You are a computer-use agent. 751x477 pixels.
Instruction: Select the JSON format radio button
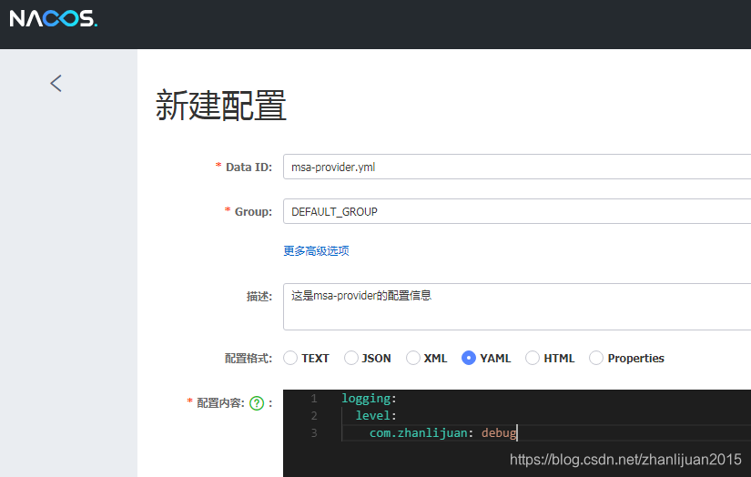click(x=351, y=358)
